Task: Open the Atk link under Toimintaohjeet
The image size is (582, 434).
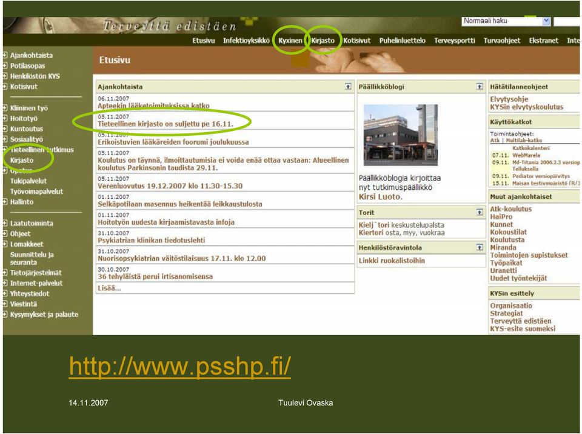Action: [495, 141]
